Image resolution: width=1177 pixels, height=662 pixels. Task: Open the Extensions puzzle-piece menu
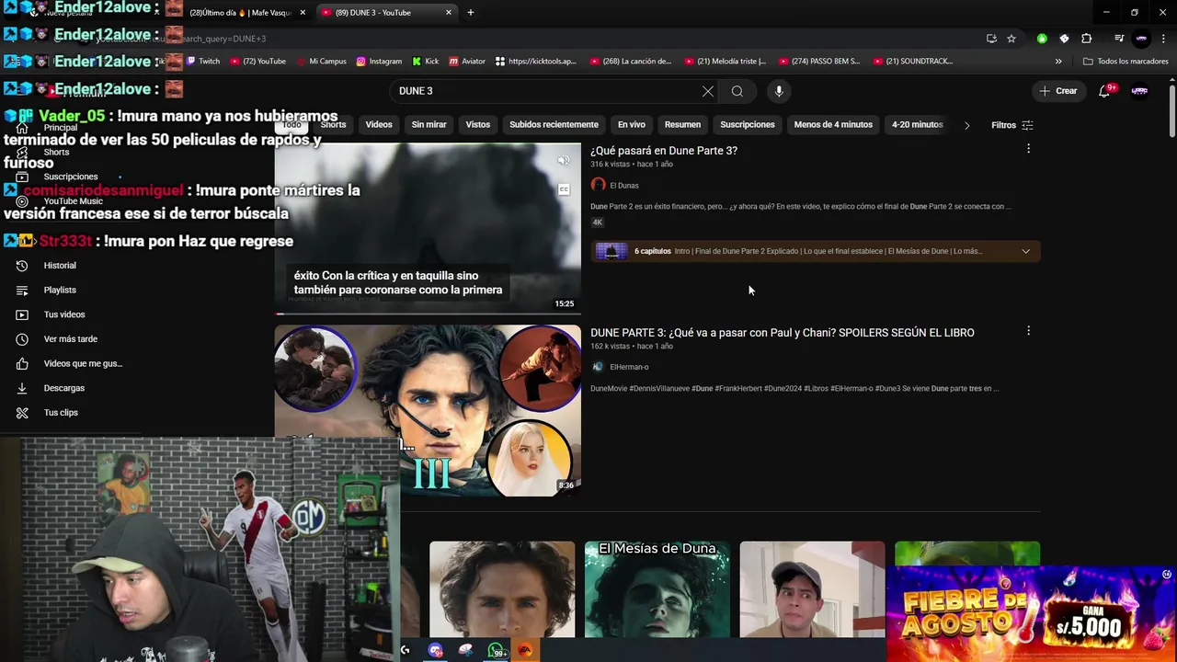[x=1087, y=39]
